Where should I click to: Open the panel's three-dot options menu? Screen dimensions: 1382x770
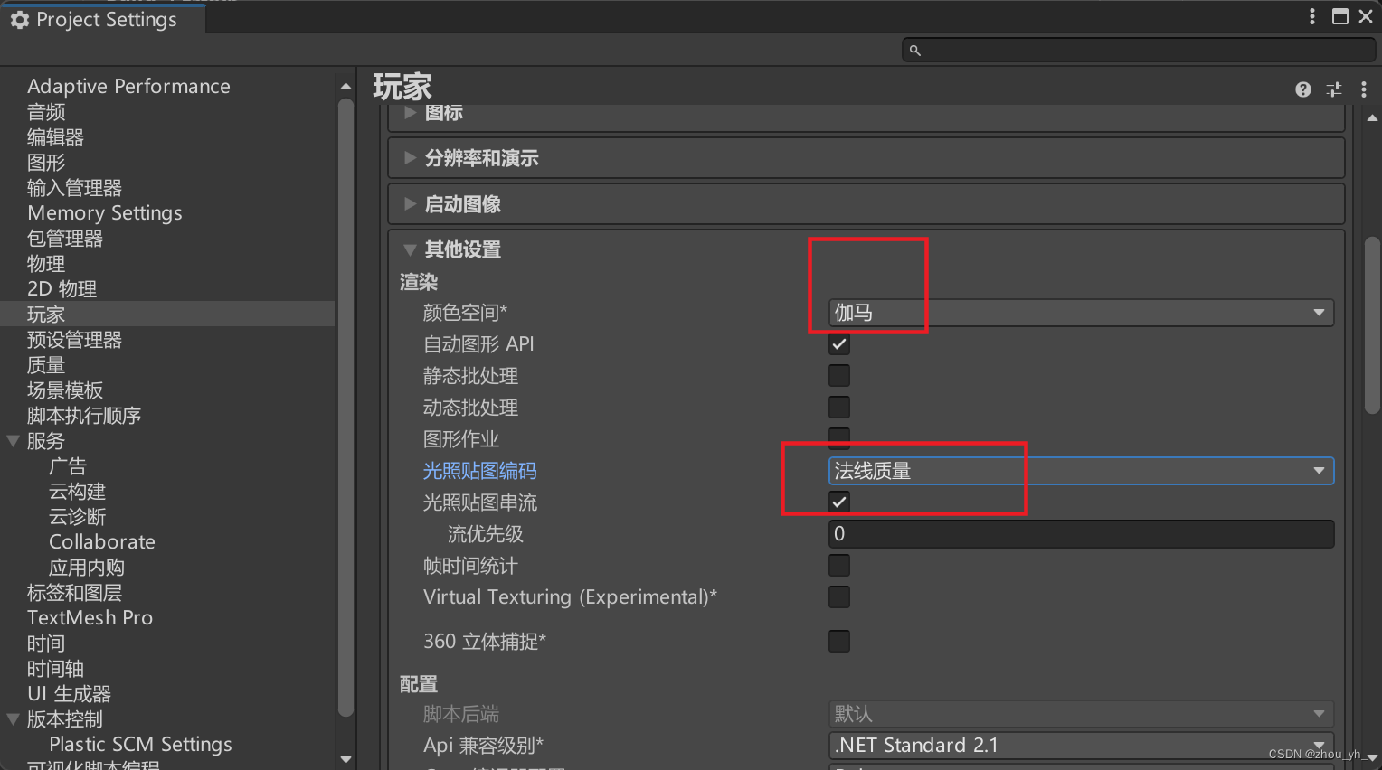(1364, 89)
